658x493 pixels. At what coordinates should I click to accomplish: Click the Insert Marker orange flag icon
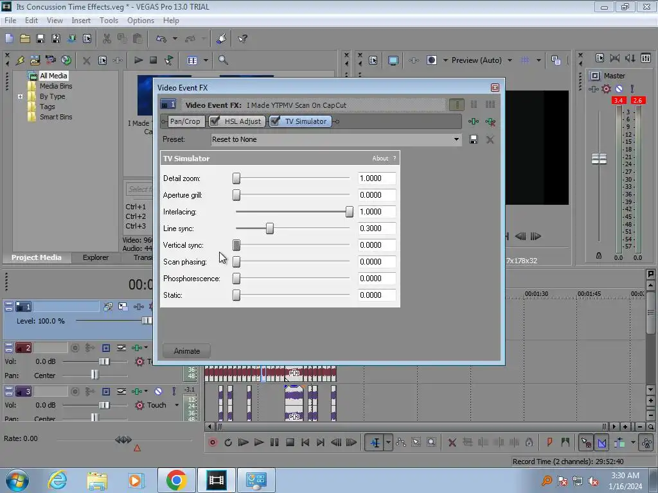tap(549, 442)
